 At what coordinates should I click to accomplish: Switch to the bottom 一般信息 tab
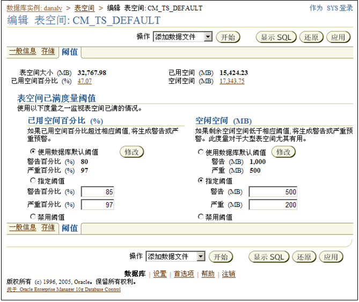(23, 227)
